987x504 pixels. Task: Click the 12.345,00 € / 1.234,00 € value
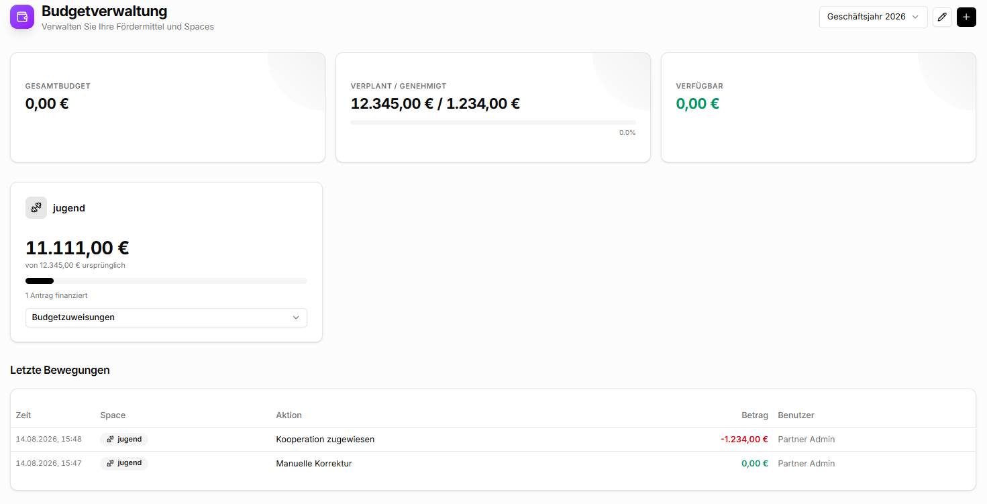click(x=435, y=103)
